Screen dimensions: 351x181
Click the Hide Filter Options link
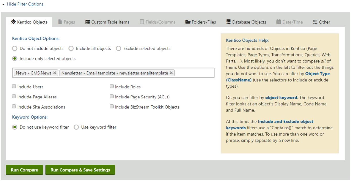point(25,4)
